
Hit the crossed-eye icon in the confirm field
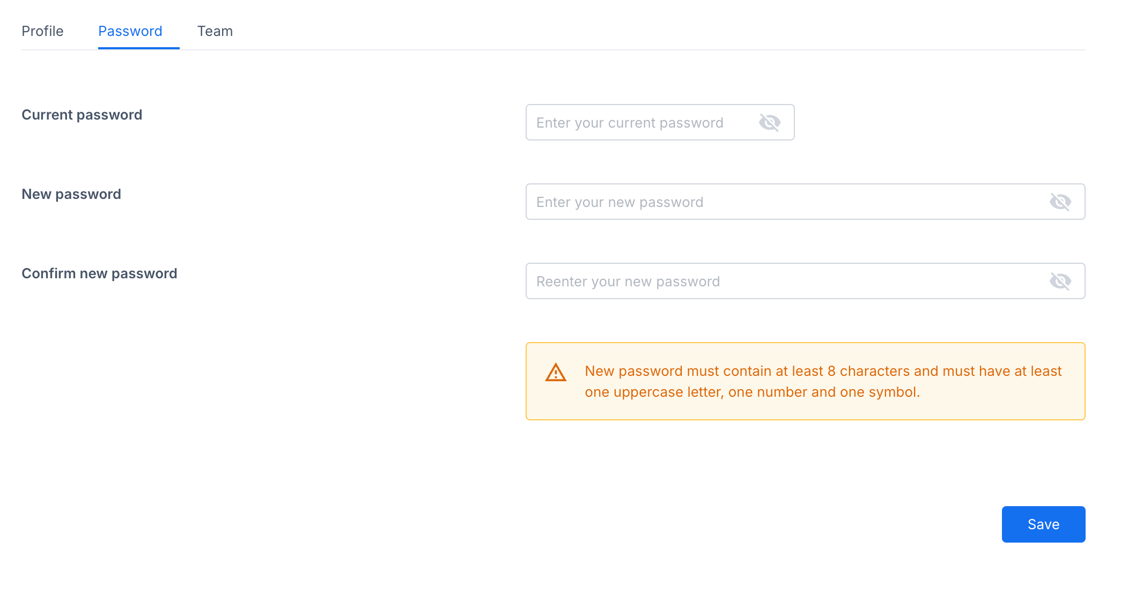point(1060,281)
